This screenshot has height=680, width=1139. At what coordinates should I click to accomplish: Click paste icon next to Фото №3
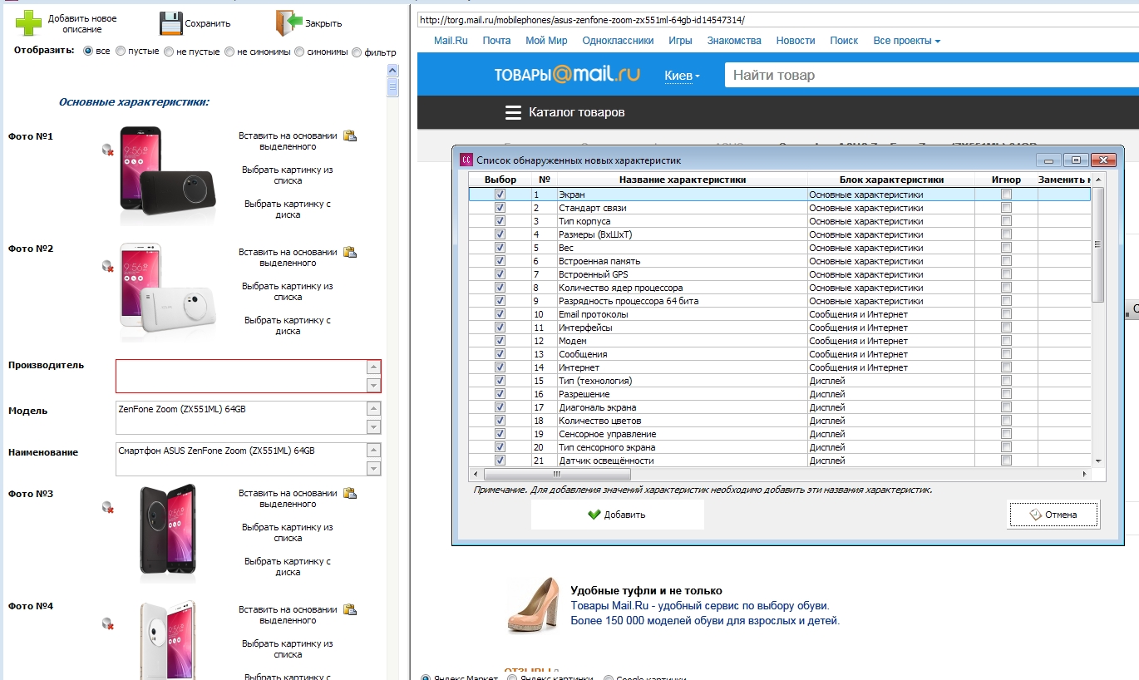point(350,493)
